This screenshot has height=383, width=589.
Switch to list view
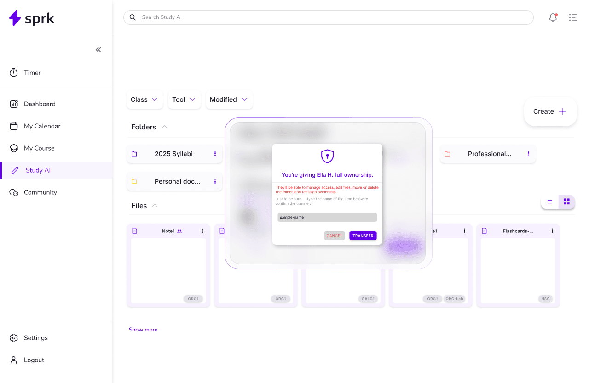pos(549,202)
